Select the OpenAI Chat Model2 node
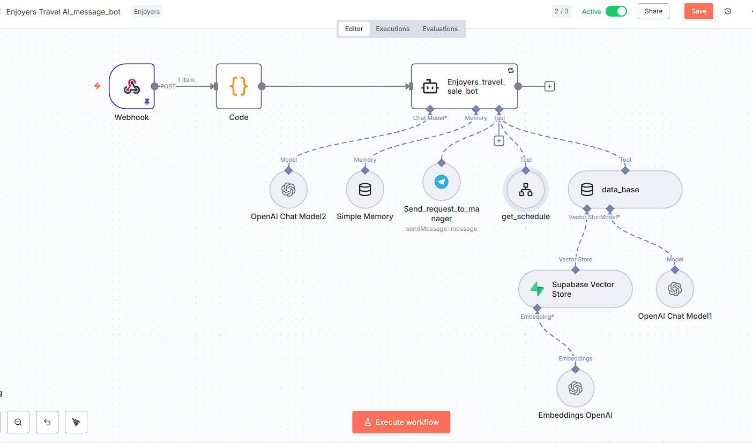 point(288,190)
